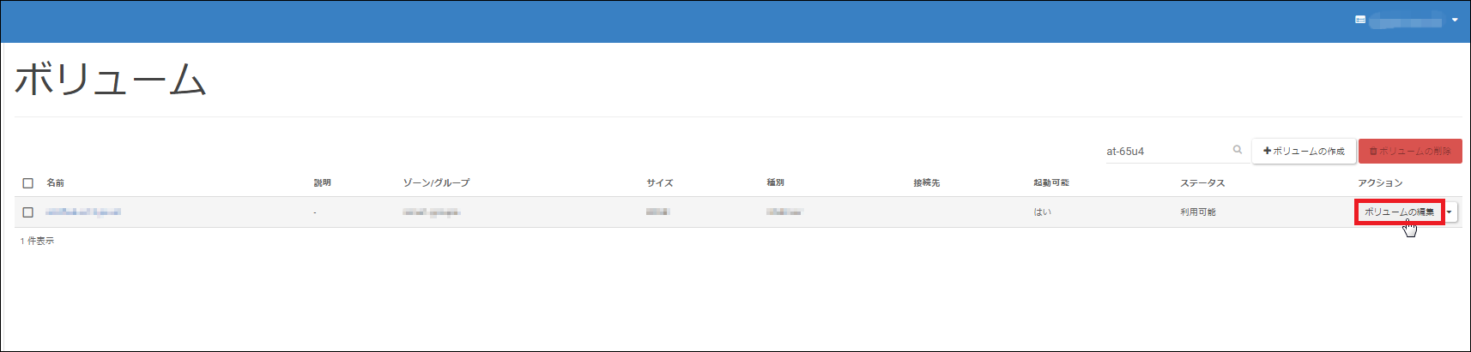
Task: Sort by the 名前 column header
Action: point(56,182)
